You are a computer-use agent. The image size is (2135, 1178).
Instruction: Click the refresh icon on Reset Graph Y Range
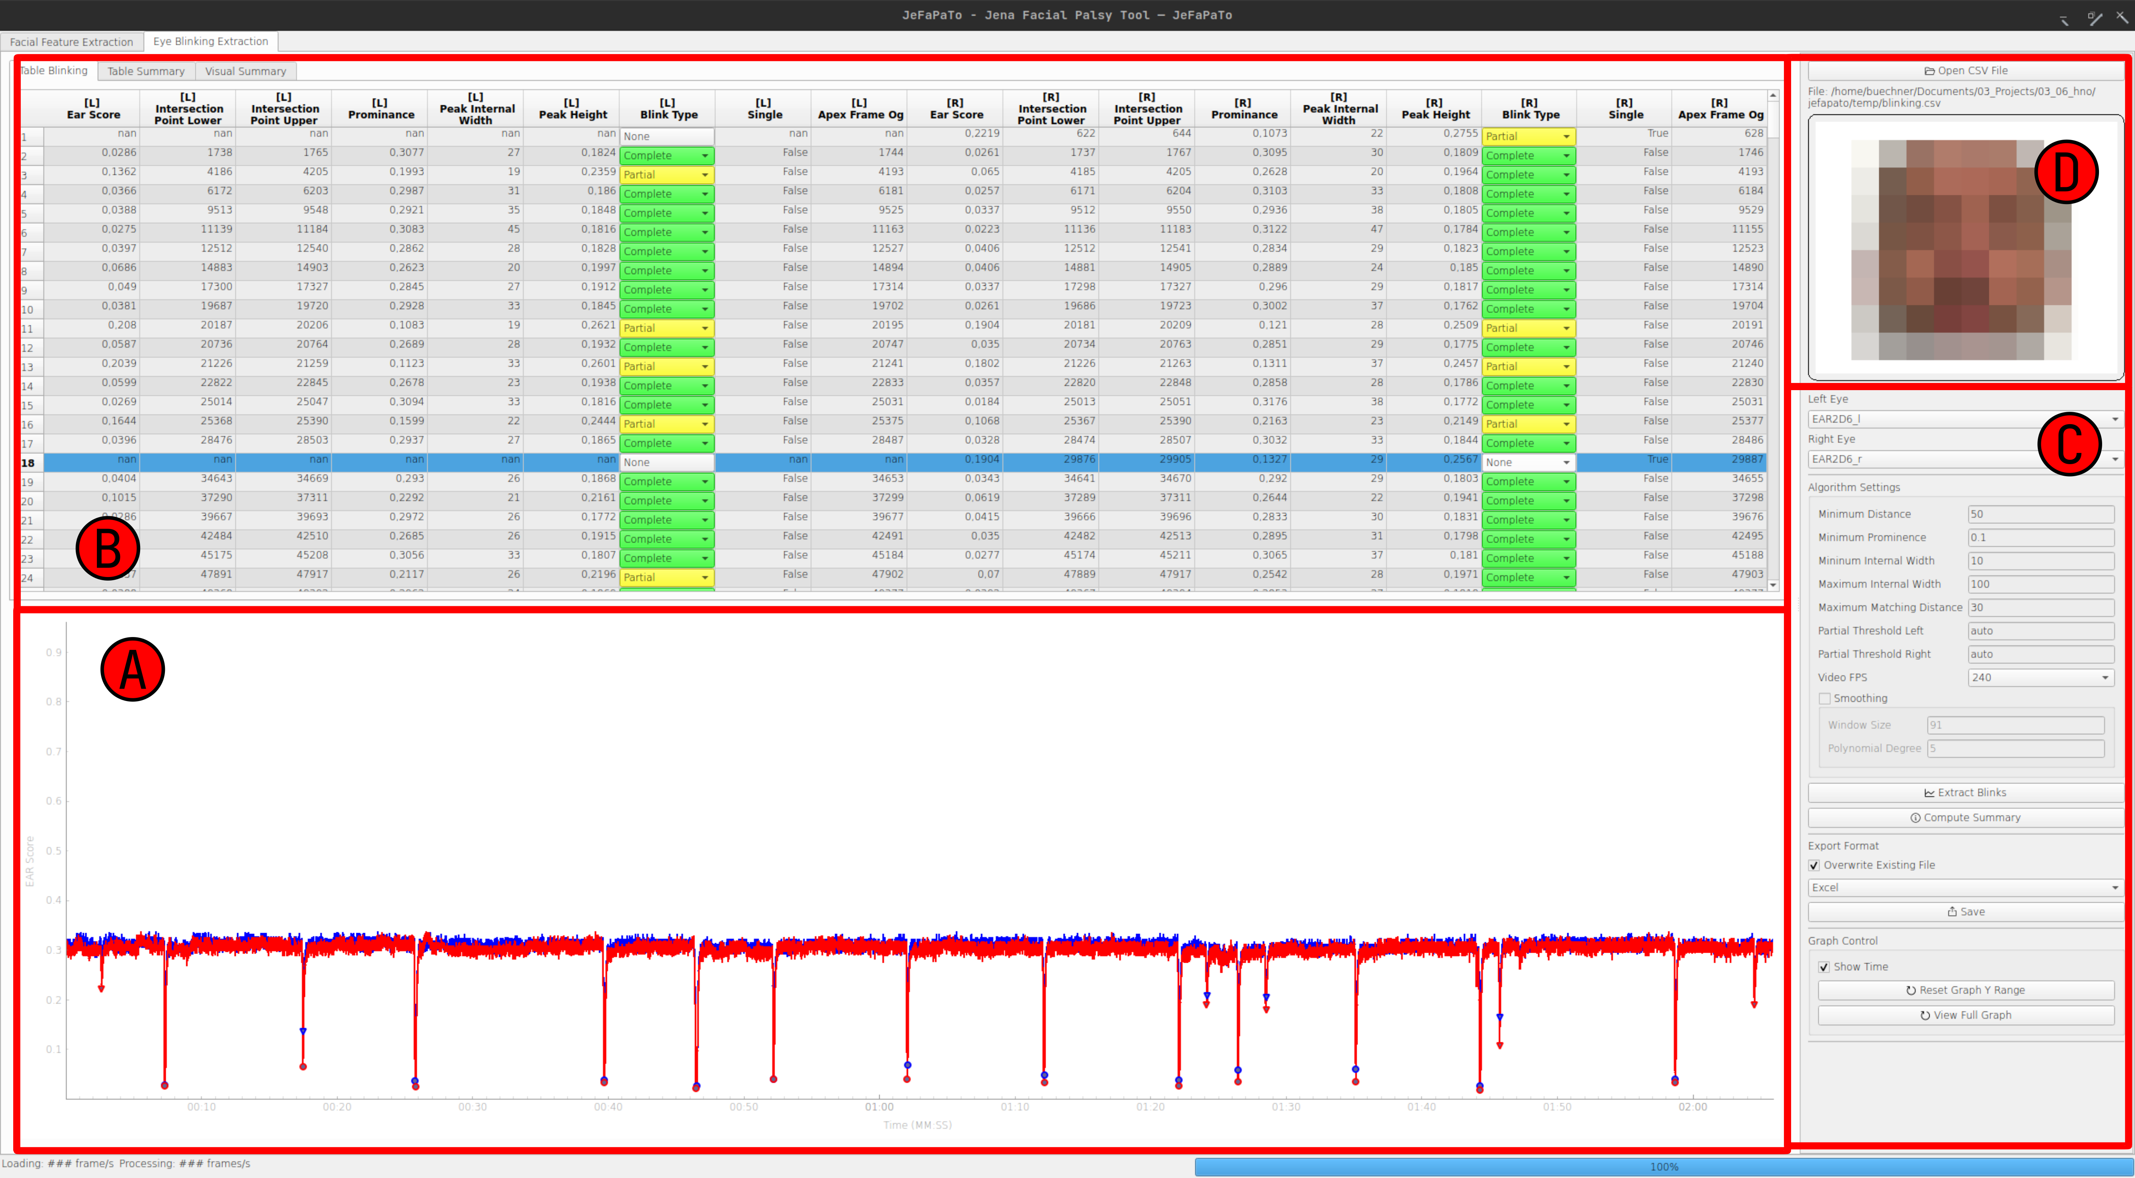(1910, 991)
